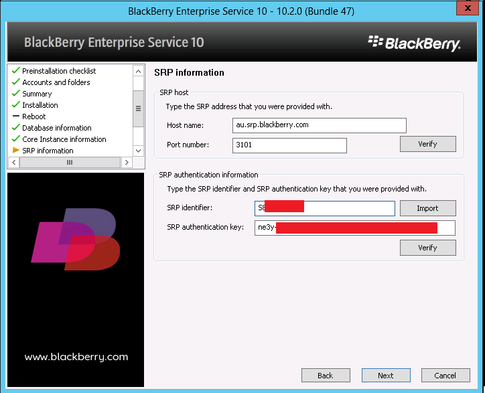Click the dash icon beside Reboot
Image resolution: width=485 pixels, height=393 pixels.
[x=16, y=116]
